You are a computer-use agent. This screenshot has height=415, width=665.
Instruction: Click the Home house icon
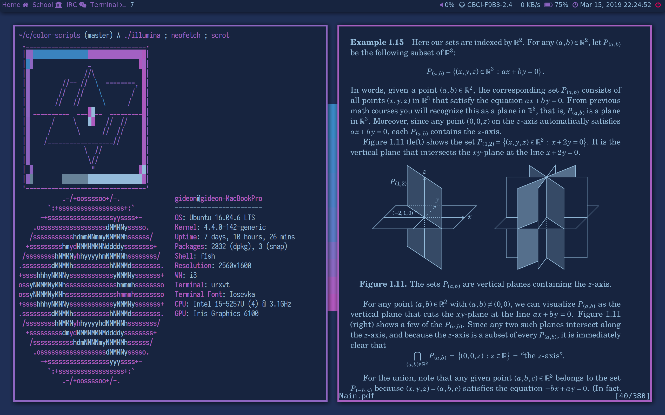(25, 5)
